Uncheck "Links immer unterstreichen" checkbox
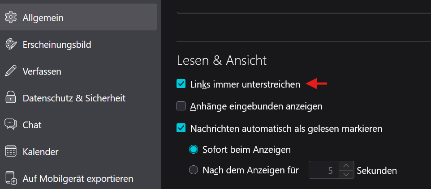 click(181, 84)
